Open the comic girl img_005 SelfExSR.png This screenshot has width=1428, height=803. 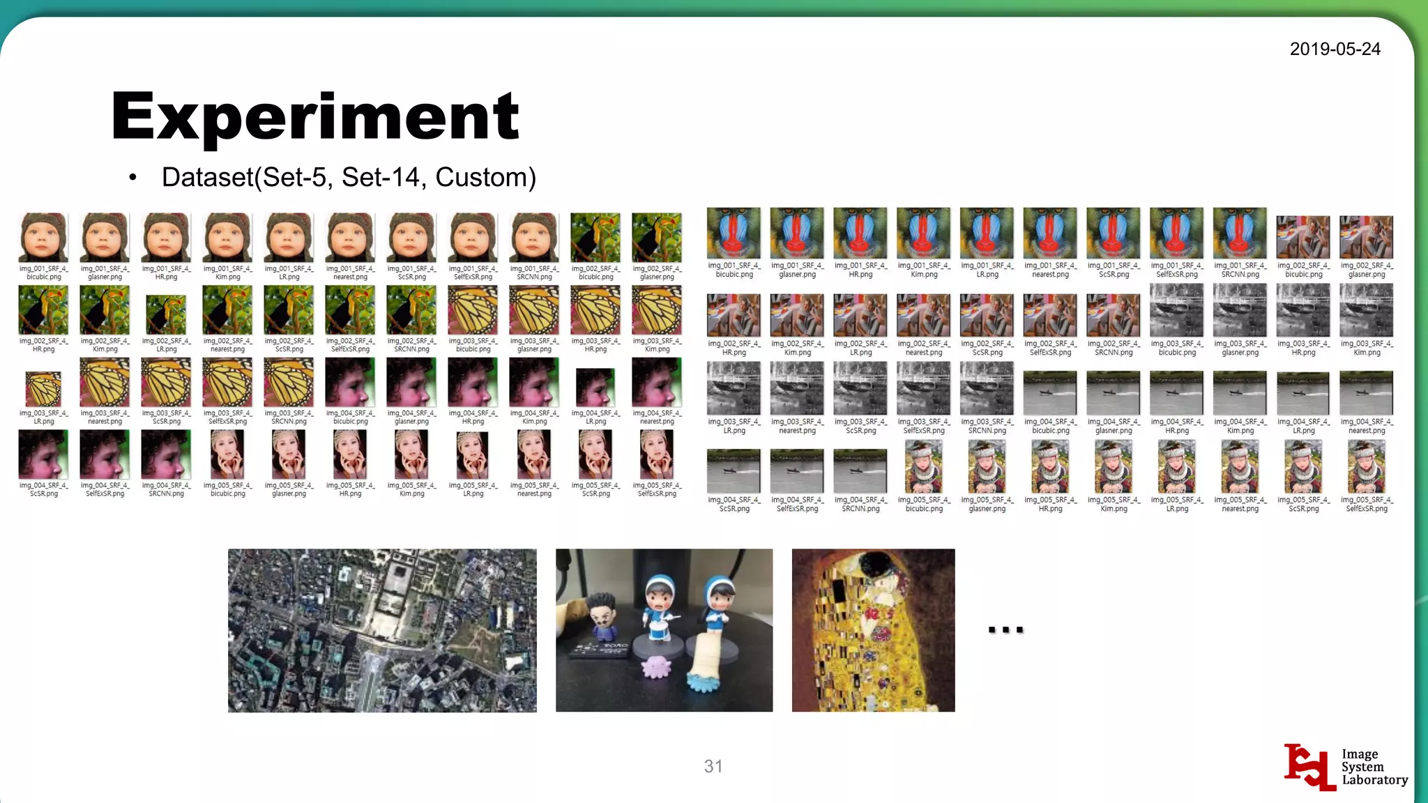(1367, 467)
